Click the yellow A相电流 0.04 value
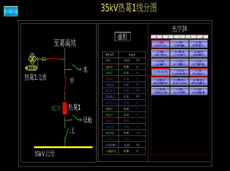This screenshot has width=230, height=171. (x=126, y=109)
